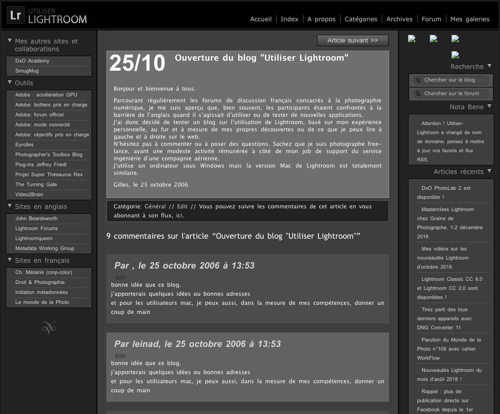Click into 'Chercher sur le forum' field

pos(451,93)
